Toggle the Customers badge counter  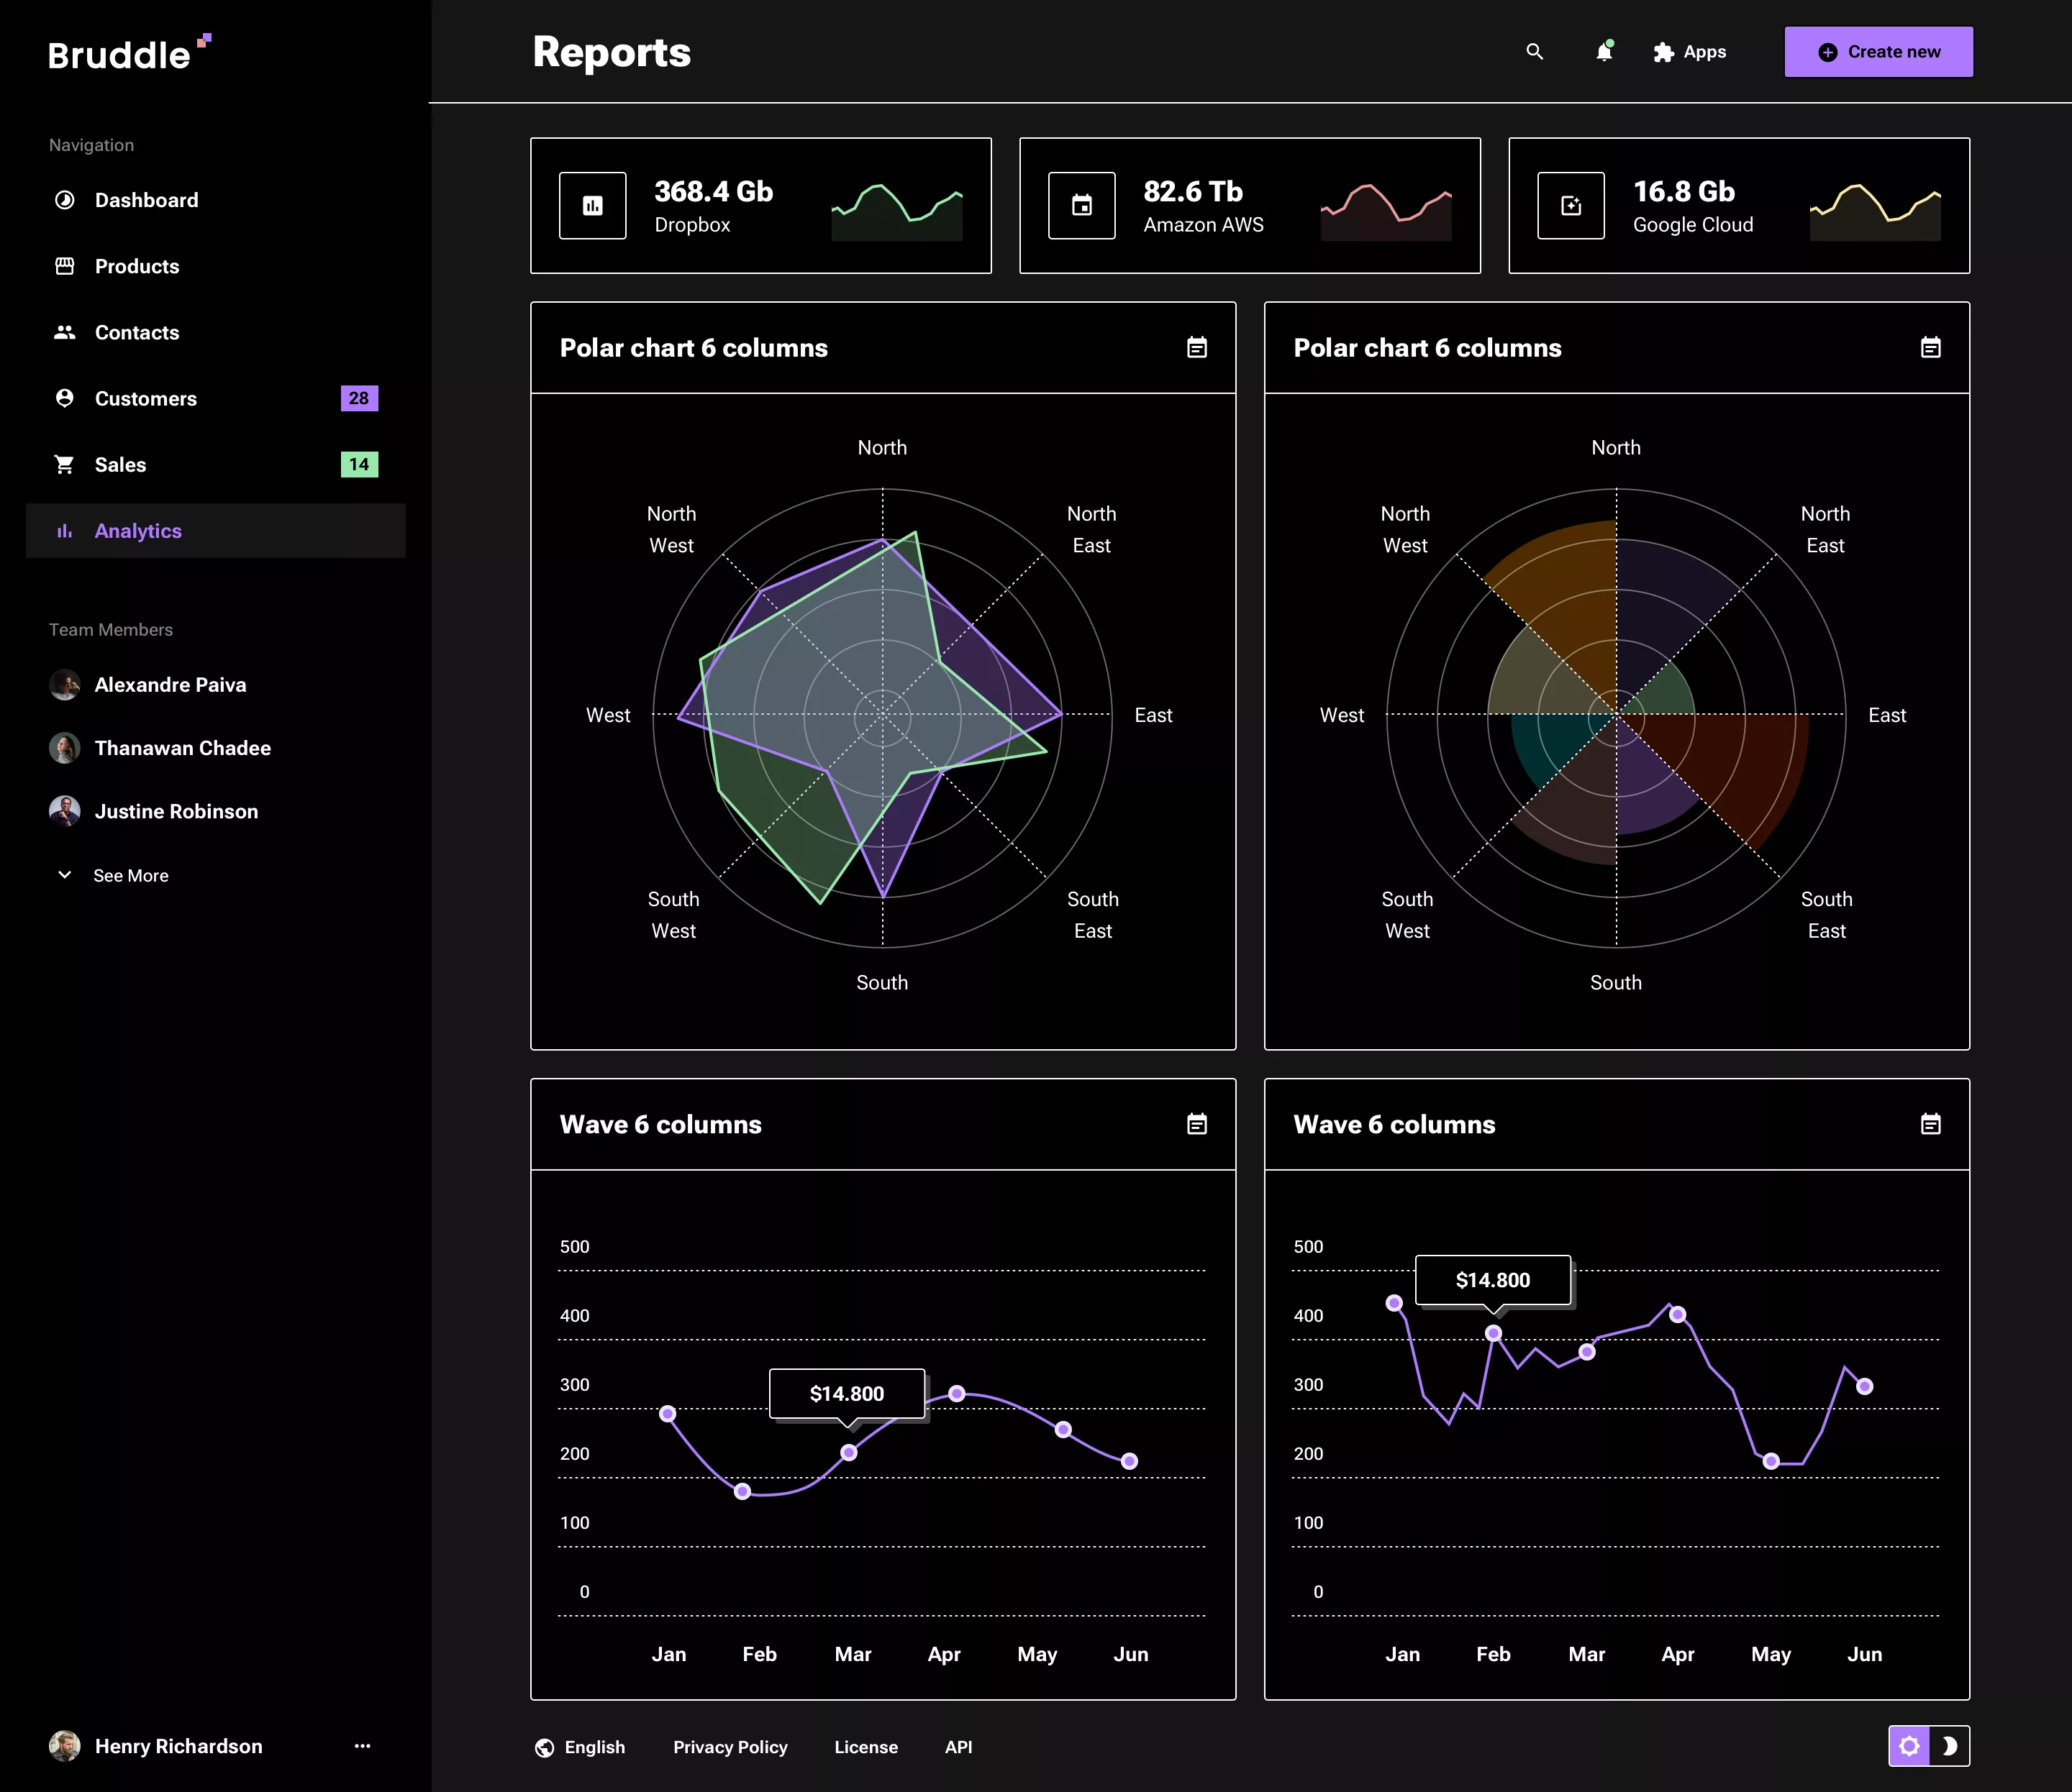click(359, 398)
